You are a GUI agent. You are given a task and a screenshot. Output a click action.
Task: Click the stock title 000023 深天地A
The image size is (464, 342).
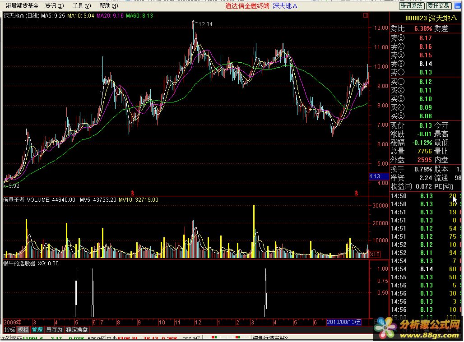(431, 18)
